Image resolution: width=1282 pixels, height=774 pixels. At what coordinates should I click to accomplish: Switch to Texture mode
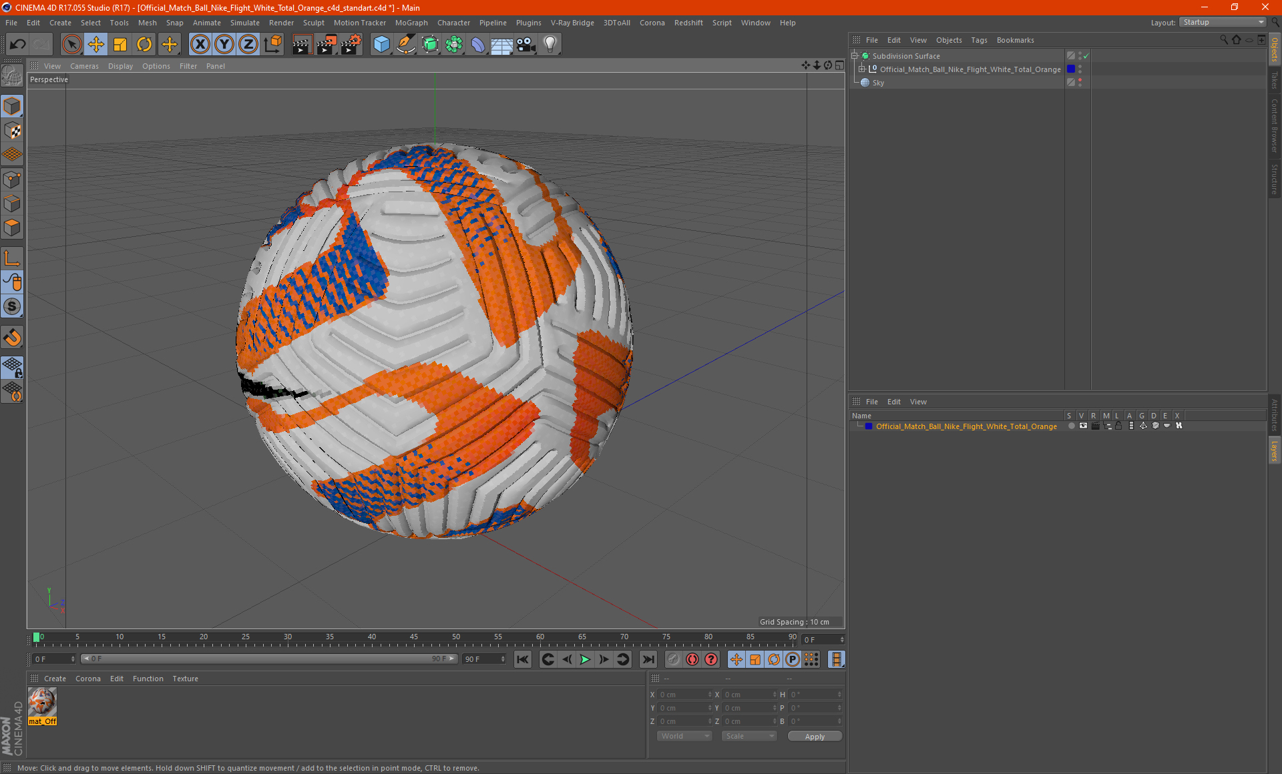12,131
